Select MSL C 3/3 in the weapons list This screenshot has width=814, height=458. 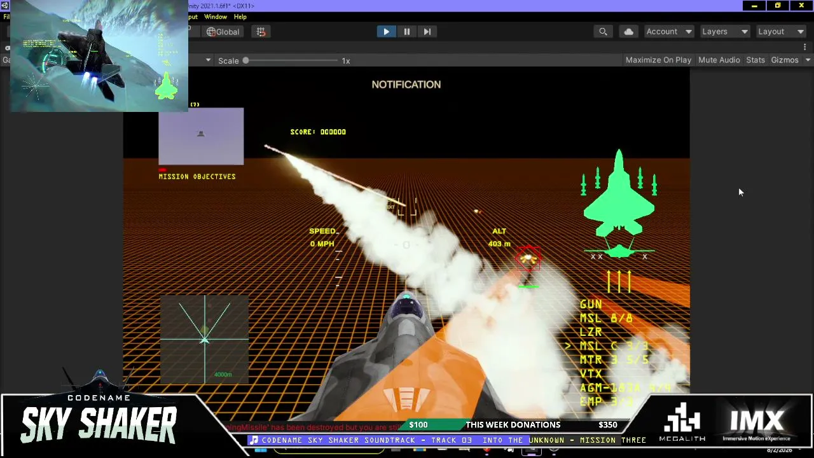(x=614, y=346)
